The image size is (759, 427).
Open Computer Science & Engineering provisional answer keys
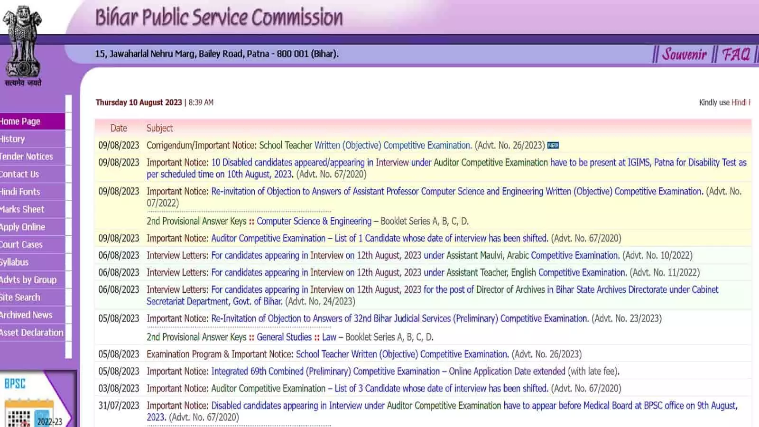(x=313, y=221)
